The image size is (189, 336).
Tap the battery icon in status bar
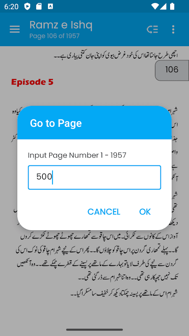(172, 6)
